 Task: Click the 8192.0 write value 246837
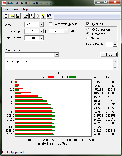[x=98, y=134]
